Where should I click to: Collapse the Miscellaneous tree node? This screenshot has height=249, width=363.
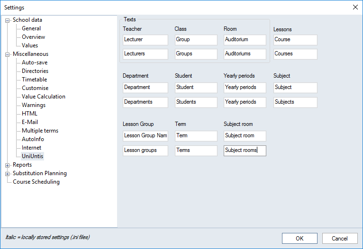[8, 54]
